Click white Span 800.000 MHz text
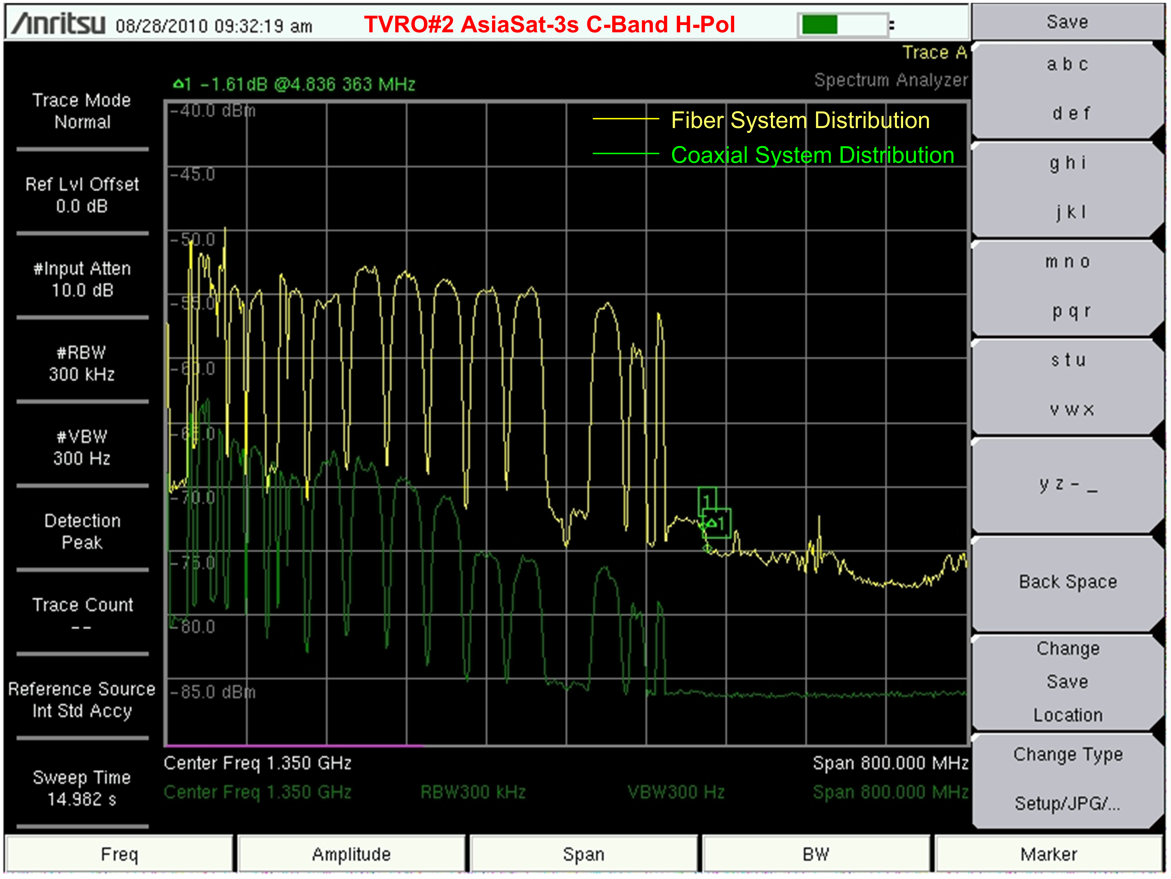1171x879 pixels. [891, 763]
